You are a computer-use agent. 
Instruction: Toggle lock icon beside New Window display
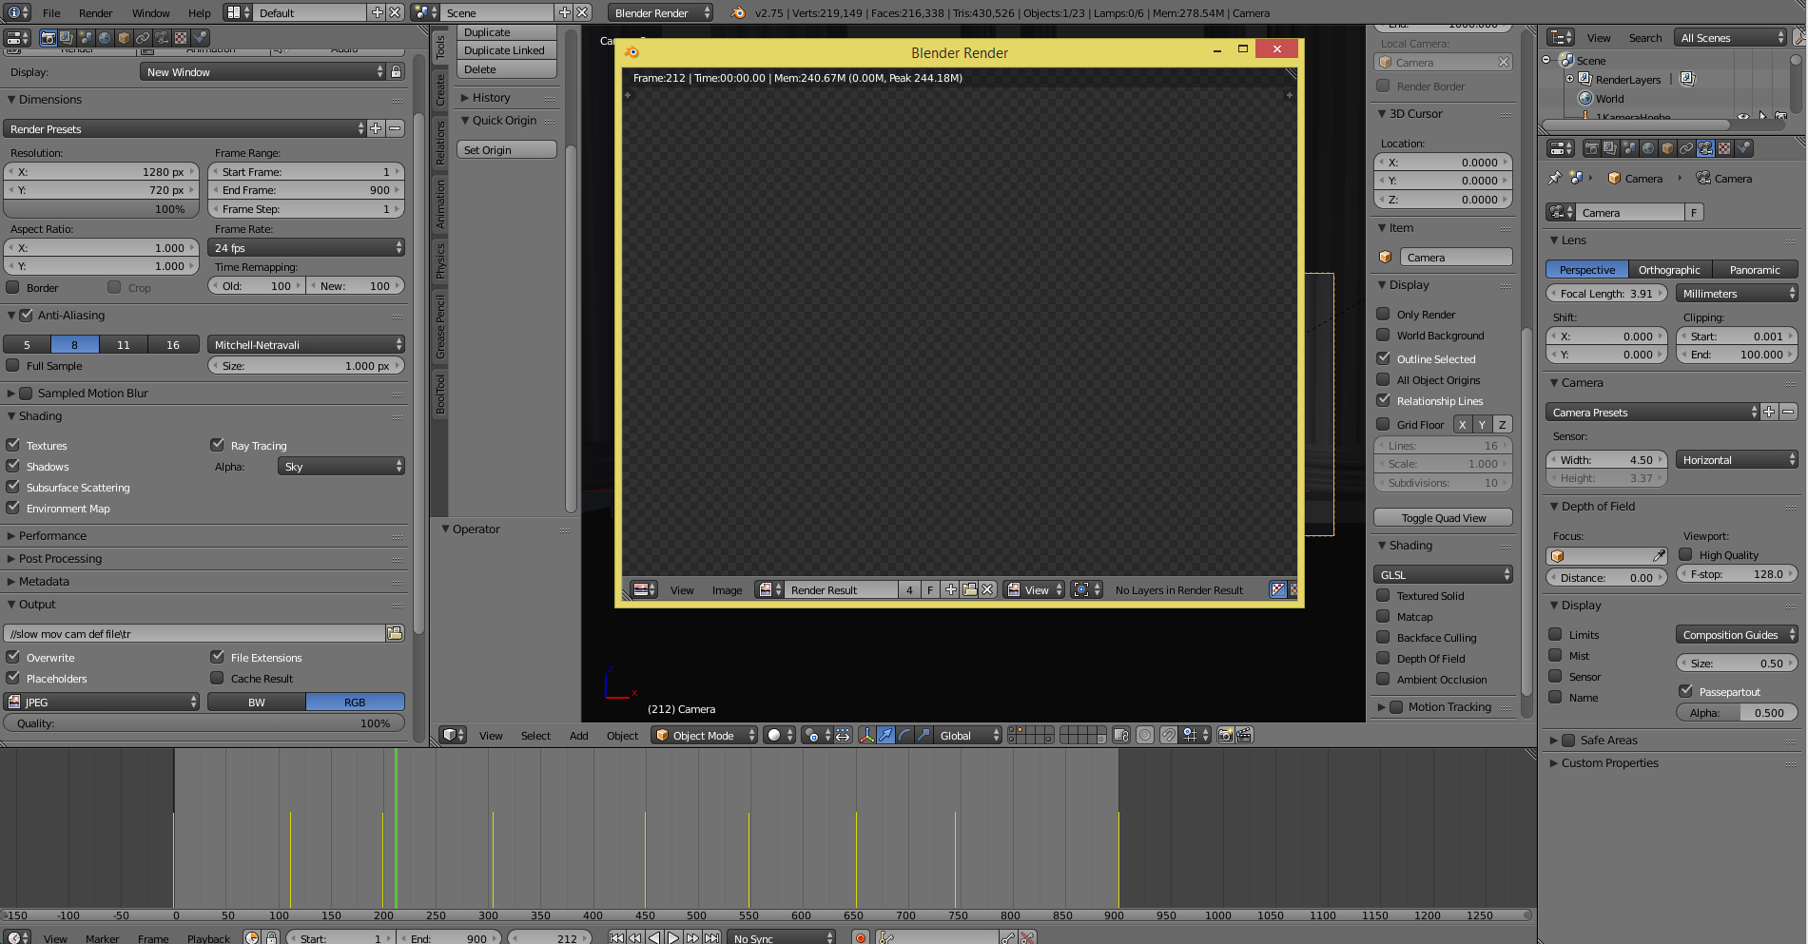397,71
